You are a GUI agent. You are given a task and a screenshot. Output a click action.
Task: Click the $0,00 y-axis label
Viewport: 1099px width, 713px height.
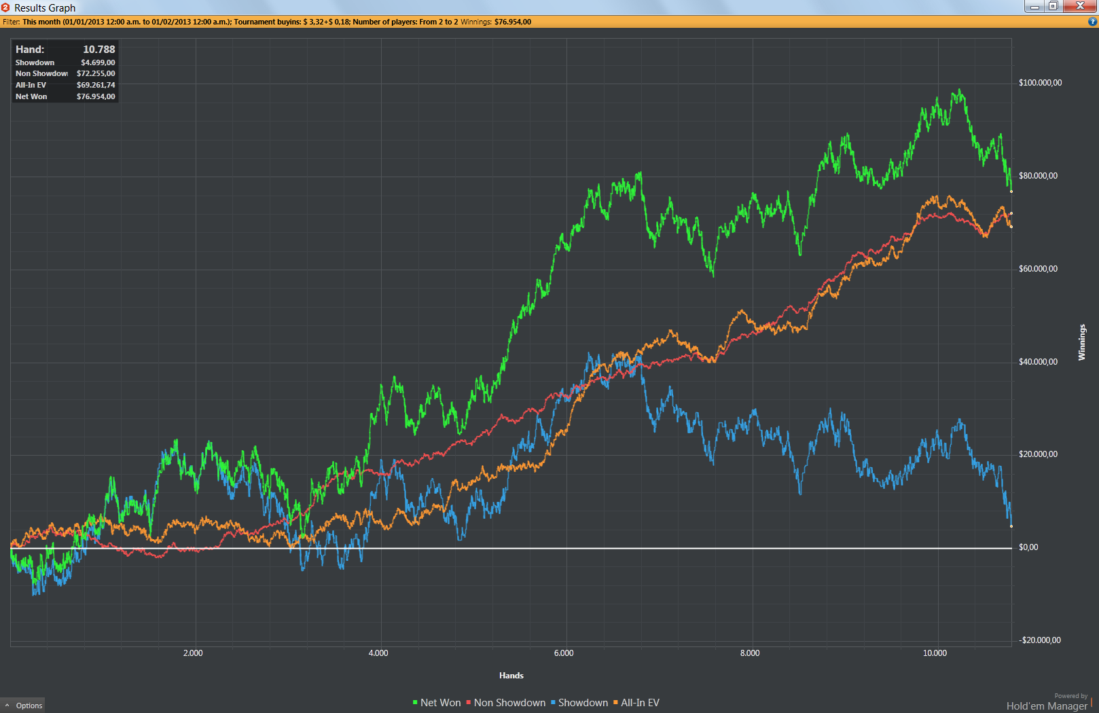[1028, 547]
